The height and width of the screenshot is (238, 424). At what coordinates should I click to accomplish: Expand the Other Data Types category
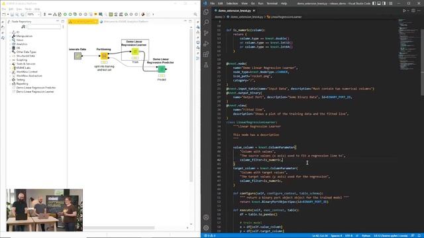11,52
